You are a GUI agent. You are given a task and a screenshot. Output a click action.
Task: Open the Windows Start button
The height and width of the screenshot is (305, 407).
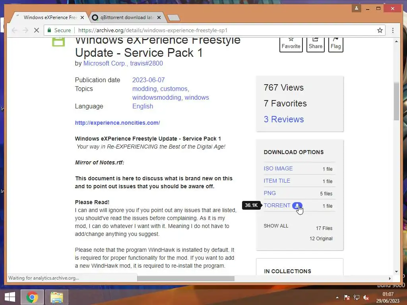click(10, 297)
